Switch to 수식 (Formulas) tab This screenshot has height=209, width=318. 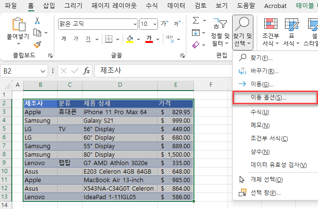click(x=152, y=6)
